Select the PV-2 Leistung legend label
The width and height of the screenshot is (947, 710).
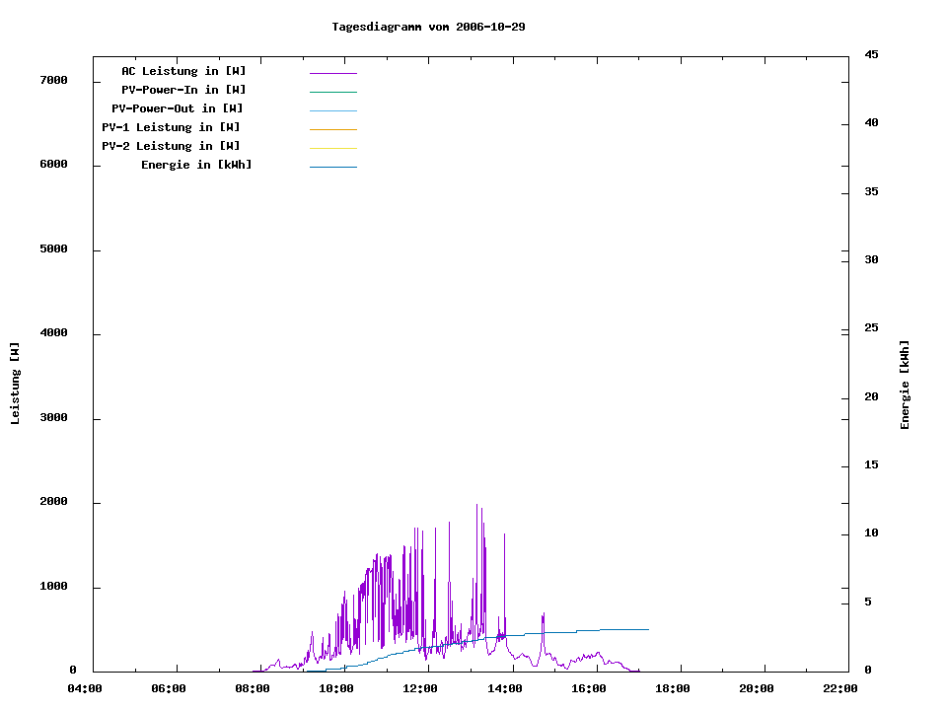[171, 146]
